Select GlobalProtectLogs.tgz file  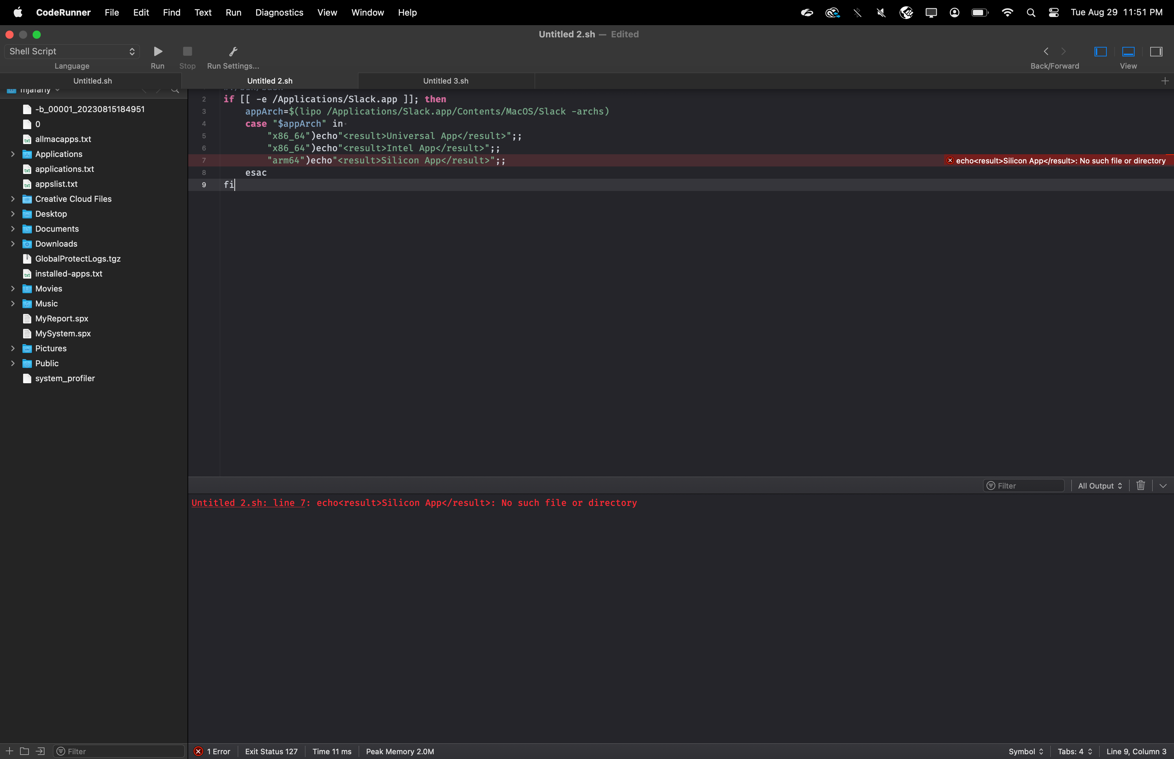click(78, 259)
